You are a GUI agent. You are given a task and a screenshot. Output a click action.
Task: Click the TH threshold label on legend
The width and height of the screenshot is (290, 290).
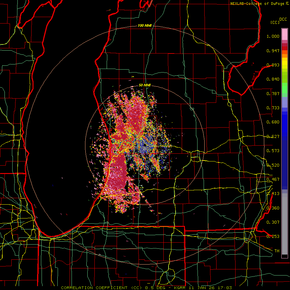pos(277,251)
